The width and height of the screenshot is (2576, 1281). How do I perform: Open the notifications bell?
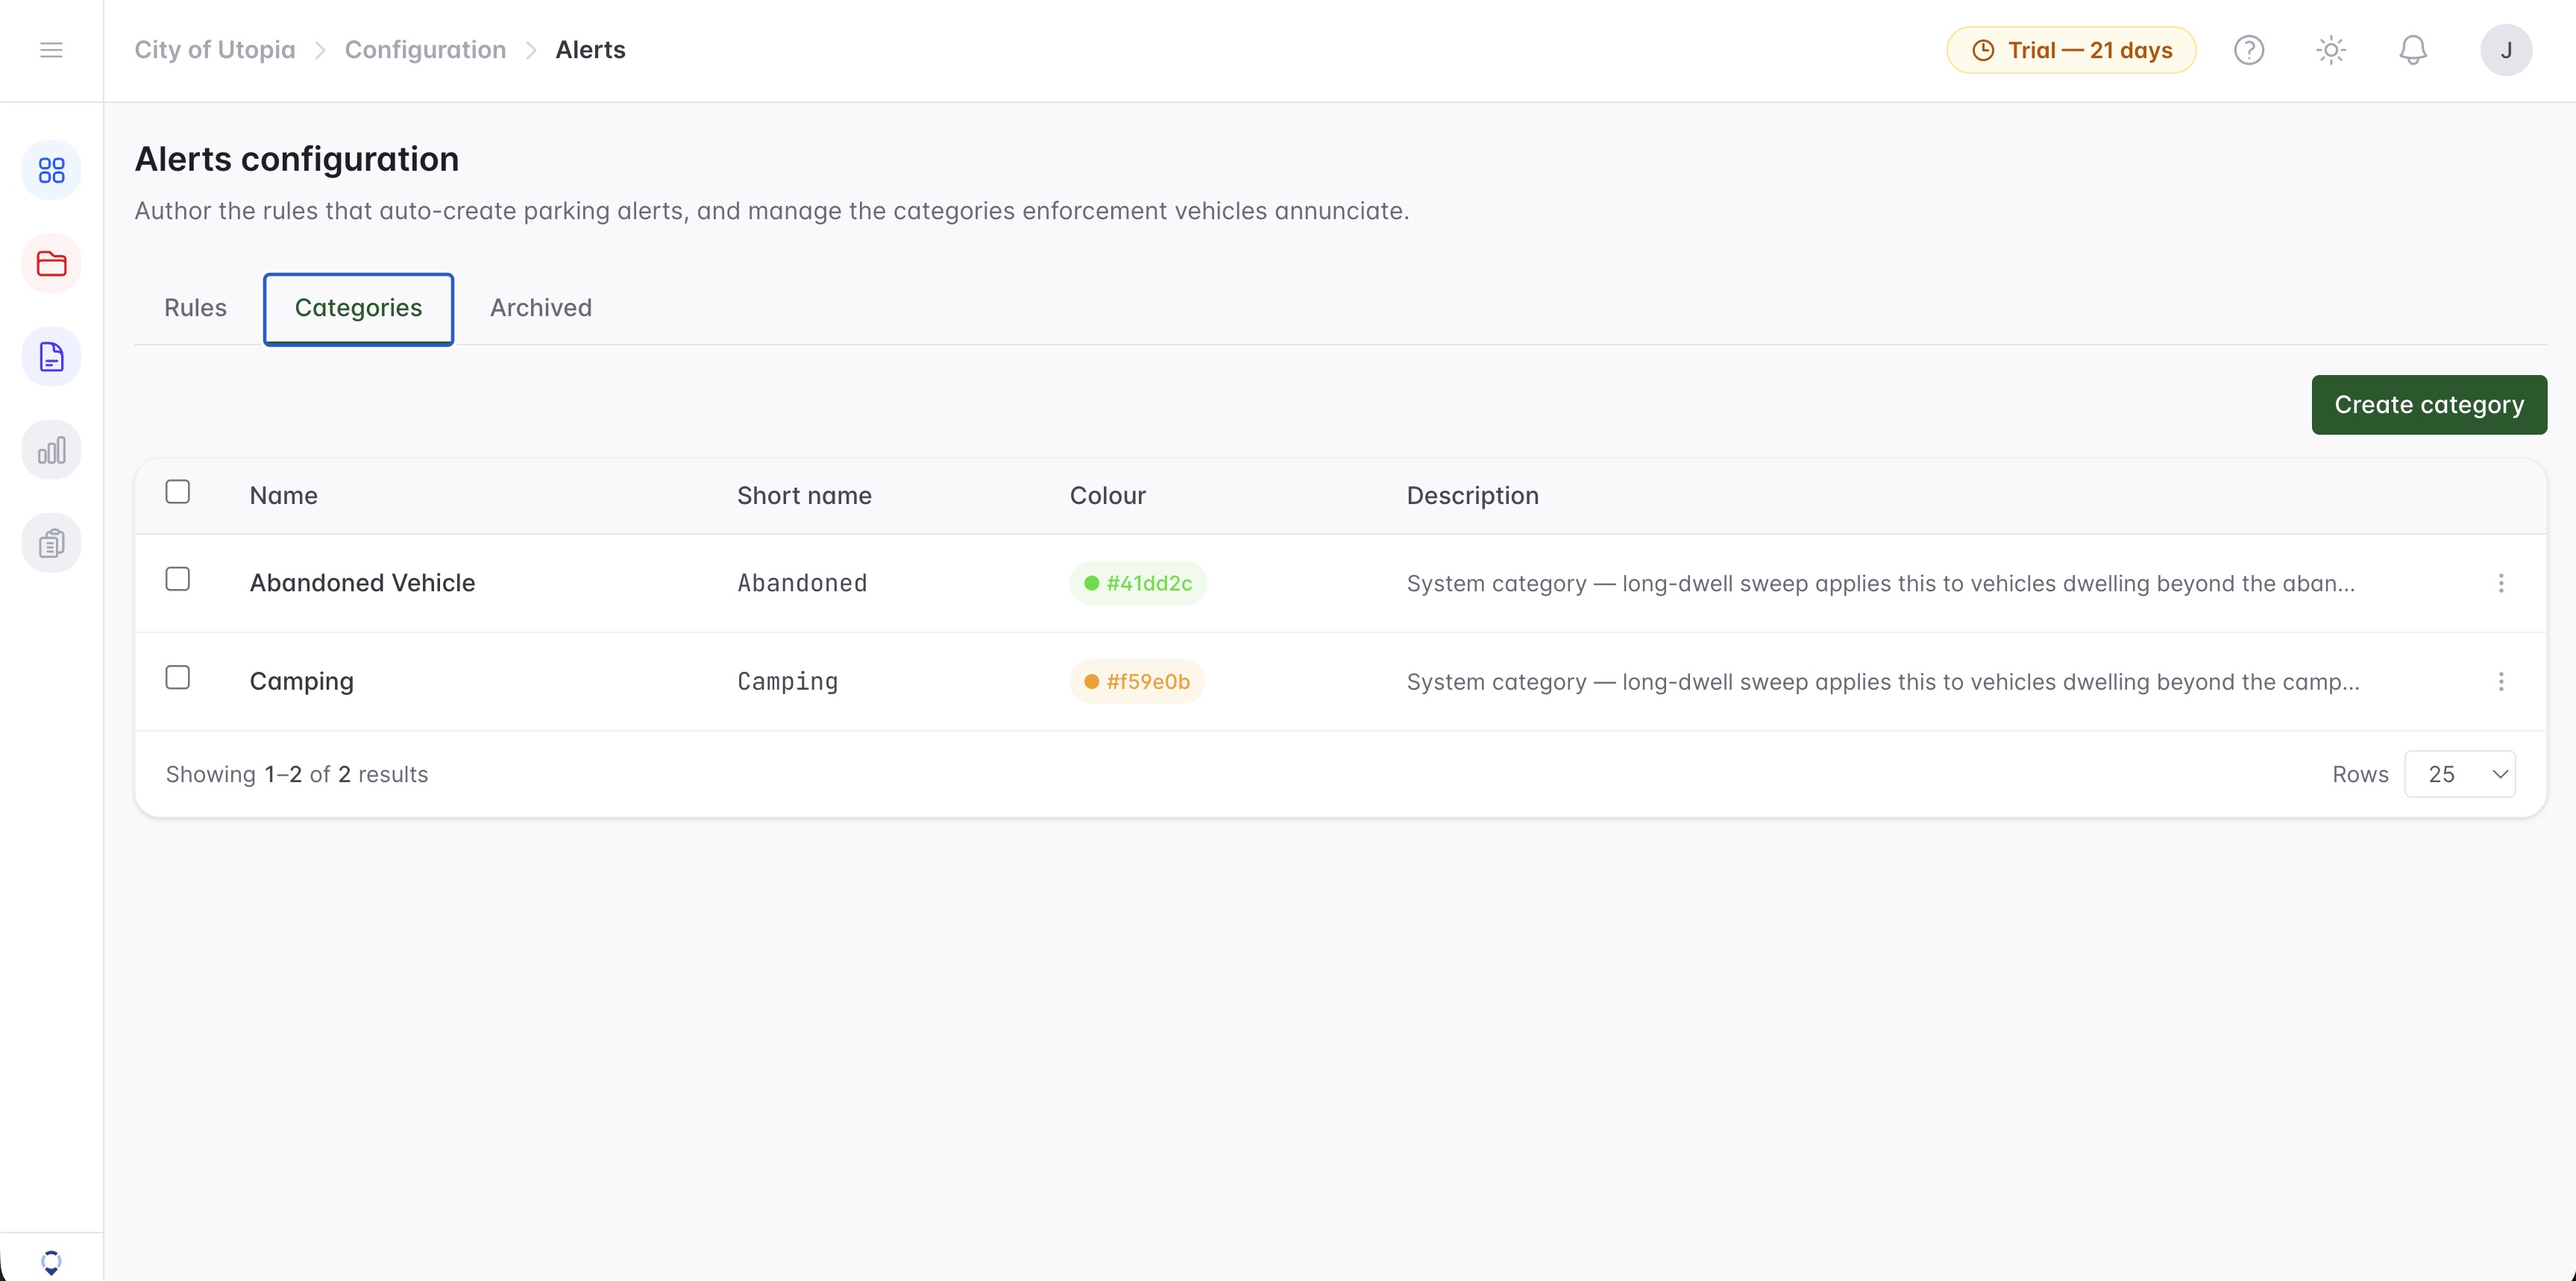pyautogui.click(x=2413, y=50)
